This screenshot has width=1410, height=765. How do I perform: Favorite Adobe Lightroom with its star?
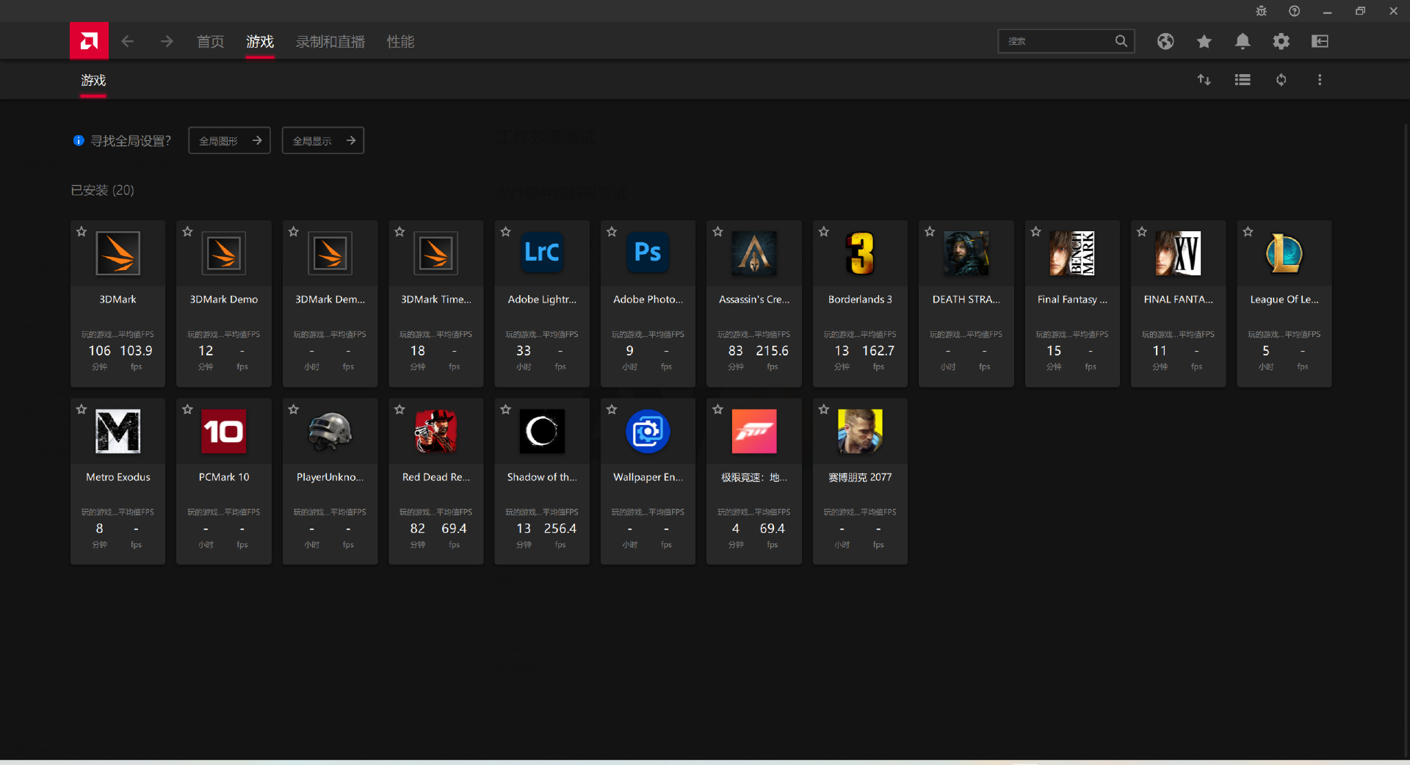[505, 232]
